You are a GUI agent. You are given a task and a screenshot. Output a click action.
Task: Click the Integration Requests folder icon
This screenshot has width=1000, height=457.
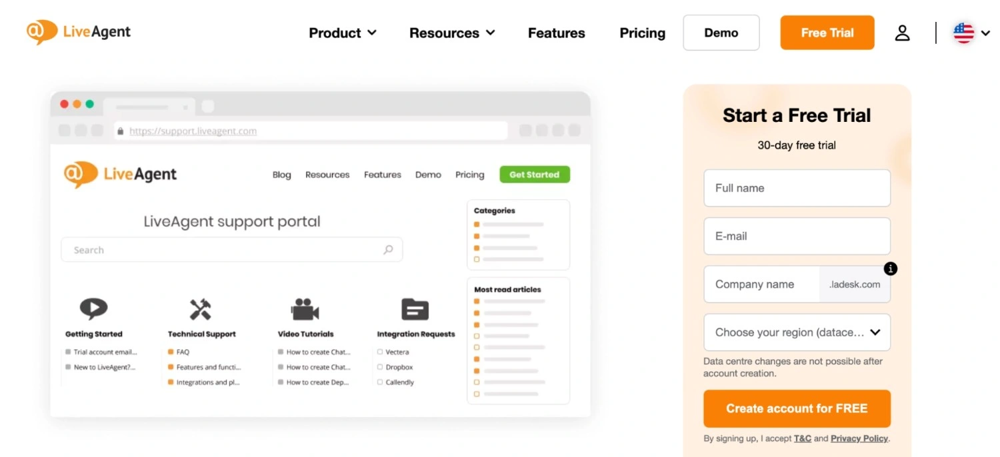point(415,309)
